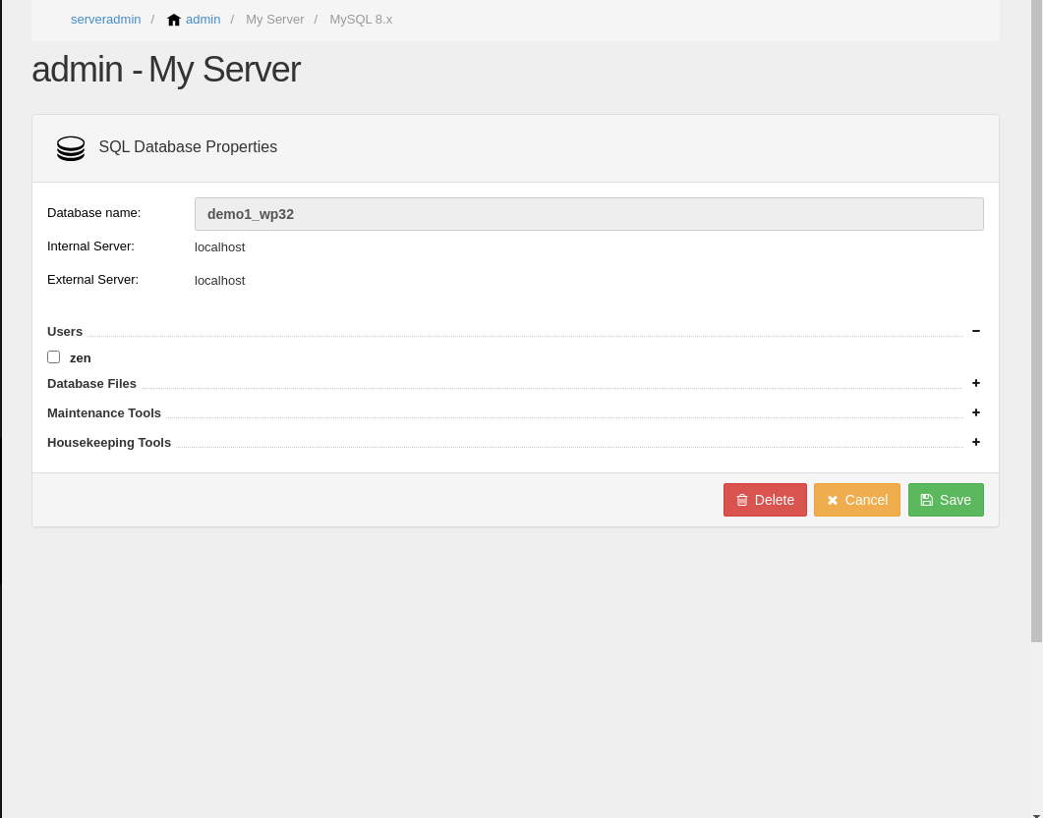Click the SQL Database Properties heading
The width and height of the screenshot is (1043, 818).
click(x=188, y=147)
